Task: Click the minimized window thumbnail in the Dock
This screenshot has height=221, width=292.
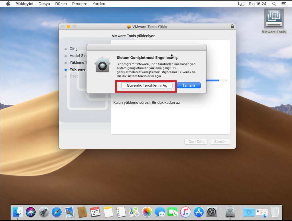Action: pyautogui.click(x=262, y=213)
